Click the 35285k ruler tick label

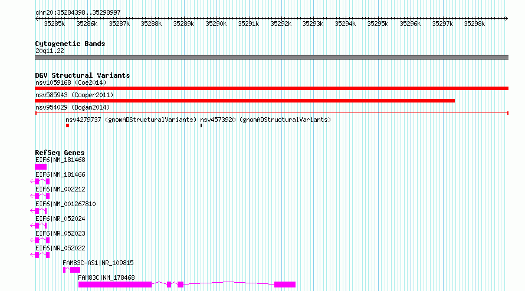pos(54,24)
